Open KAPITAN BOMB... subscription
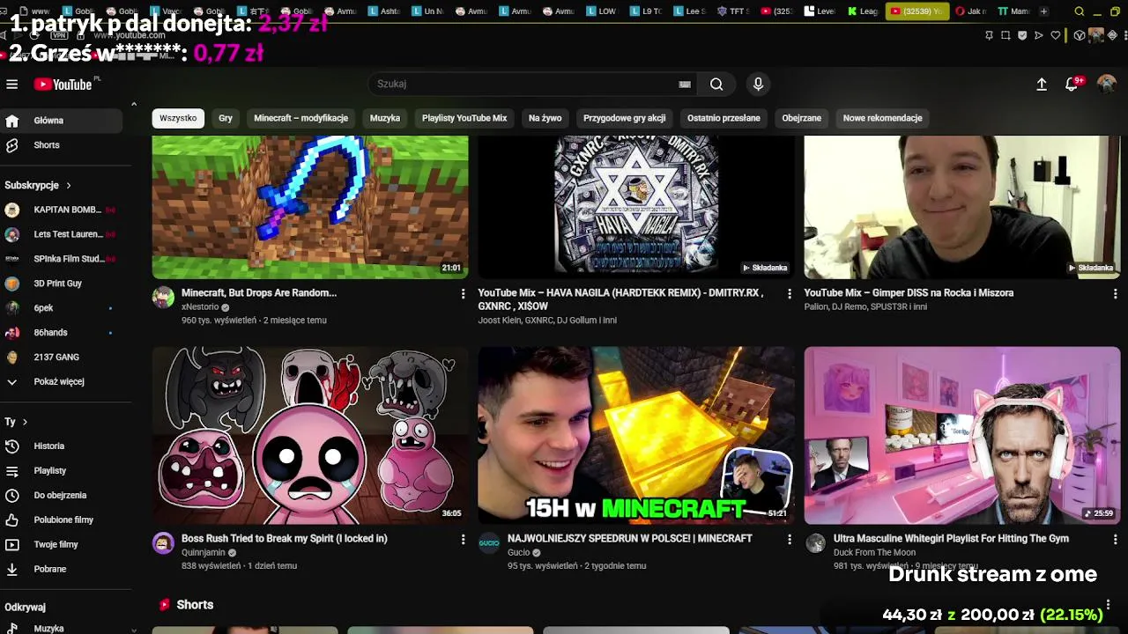This screenshot has width=1128, height=634. (x=62, y=210)
